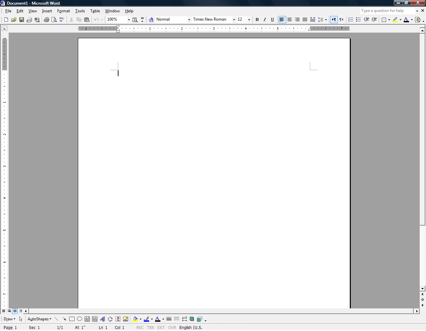Toggle Underline formatting
The height and width of the screenshot is (331, 426).
pos(272,20)
